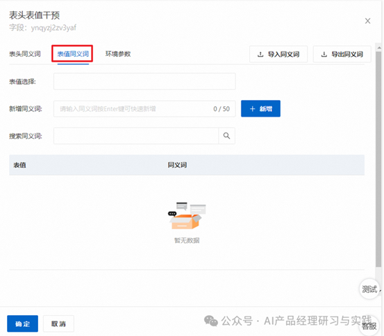
Task: Focus the 搜索同义词 search box
Action: click(136, 135)
